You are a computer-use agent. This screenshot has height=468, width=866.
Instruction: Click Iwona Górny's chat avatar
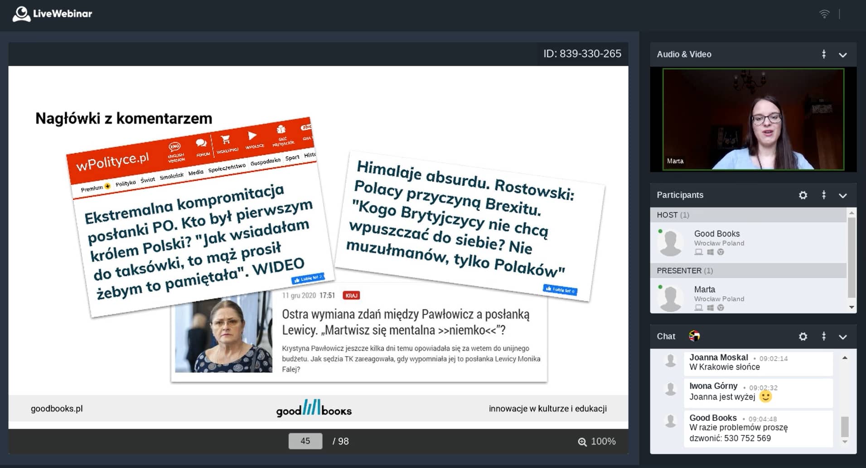tap(671, 389)
